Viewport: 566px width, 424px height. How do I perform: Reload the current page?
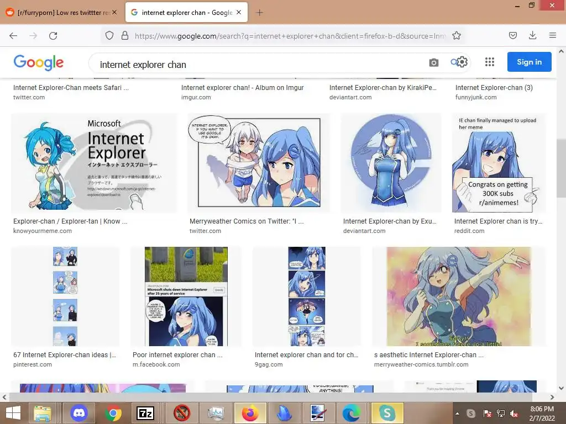tap(53, 36)
